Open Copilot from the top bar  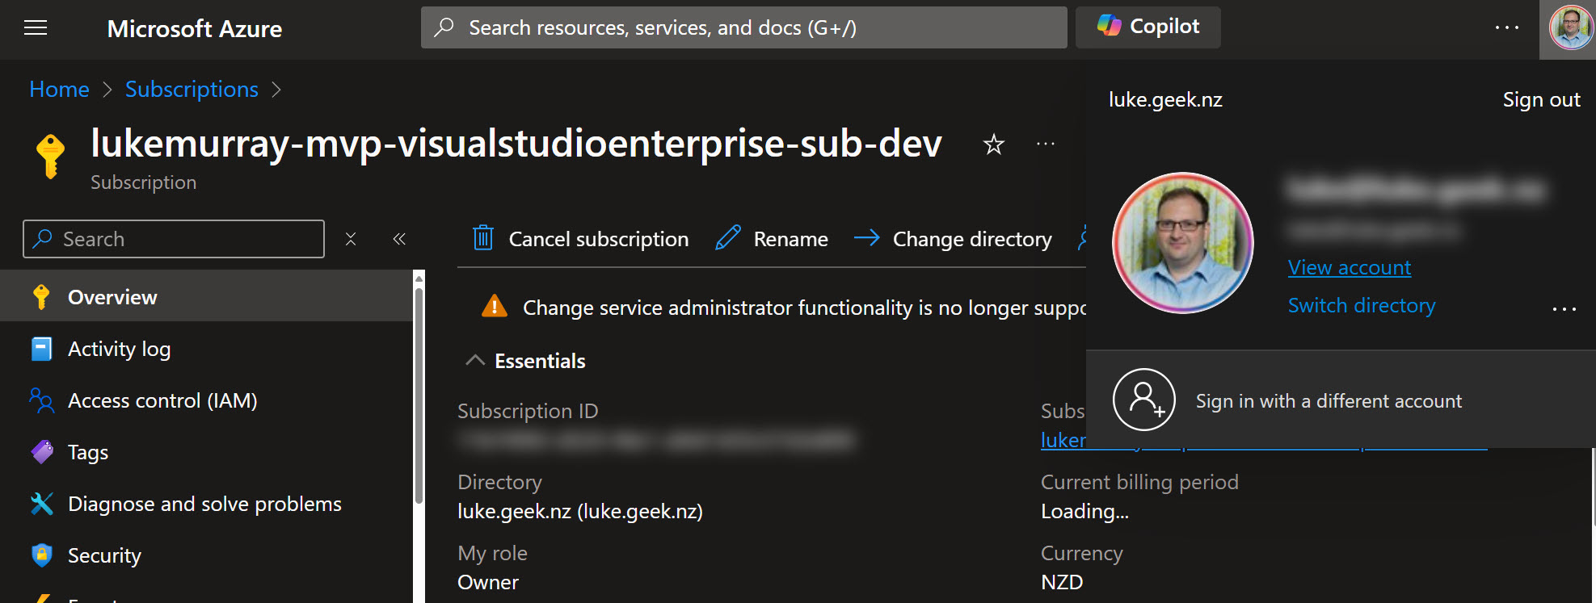(x=1148, y=27)
